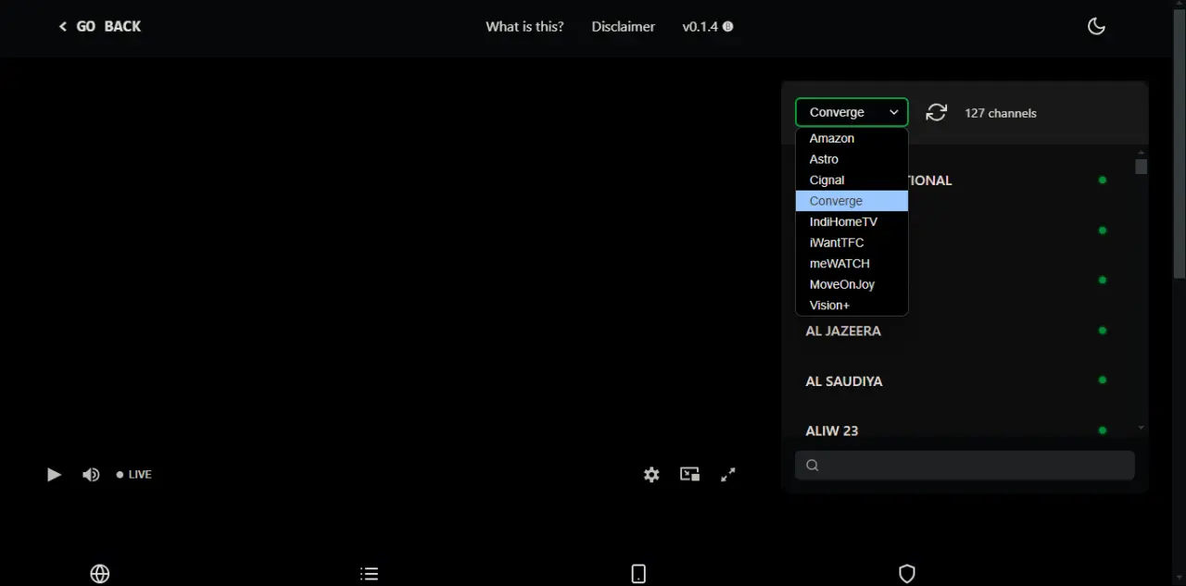1186x586 pixels.
Task: Open the Converge provider dropdown
Action: coord(852,112)
